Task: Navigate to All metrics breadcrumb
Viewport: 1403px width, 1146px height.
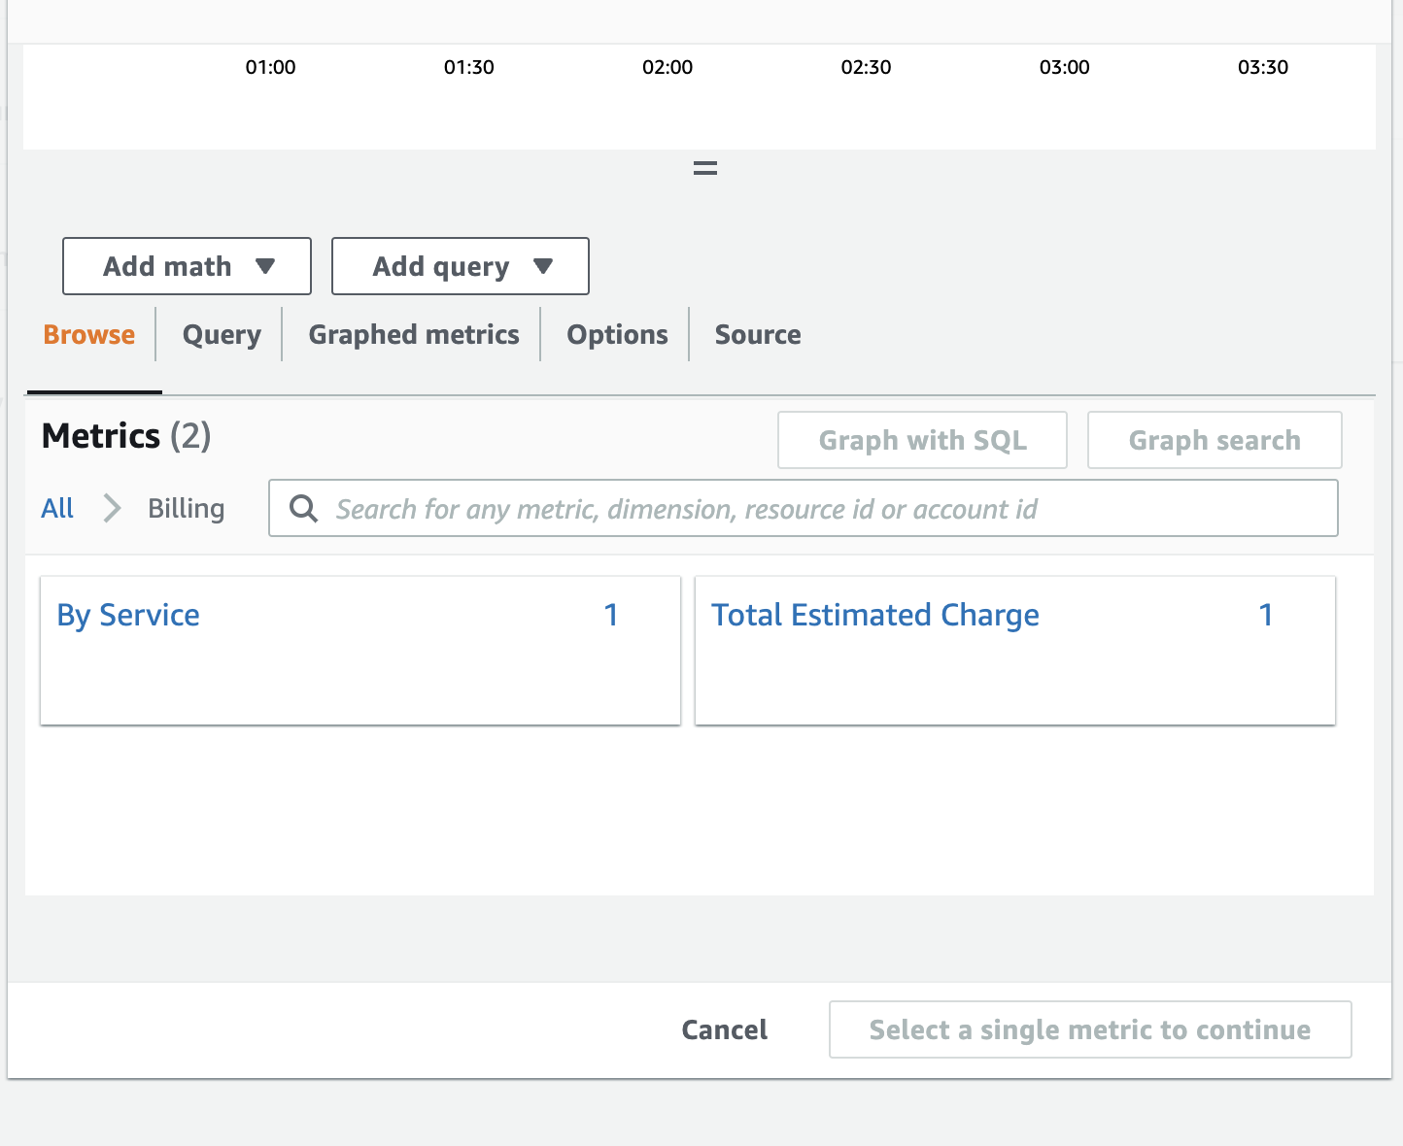Action: [57, 509]
